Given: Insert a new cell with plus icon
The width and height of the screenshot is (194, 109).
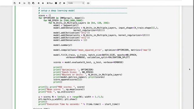Looking at the screenshot, I should [x=19, y=3].
